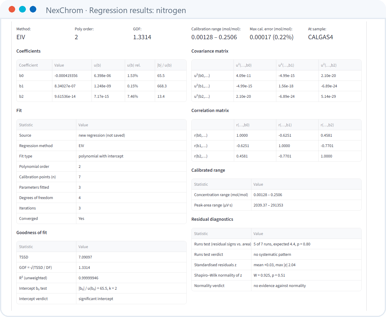This screenshot has width=386, height=317.
Task: Click the '|b| / u(b)' column header
Action: click(x=164, y=65)
